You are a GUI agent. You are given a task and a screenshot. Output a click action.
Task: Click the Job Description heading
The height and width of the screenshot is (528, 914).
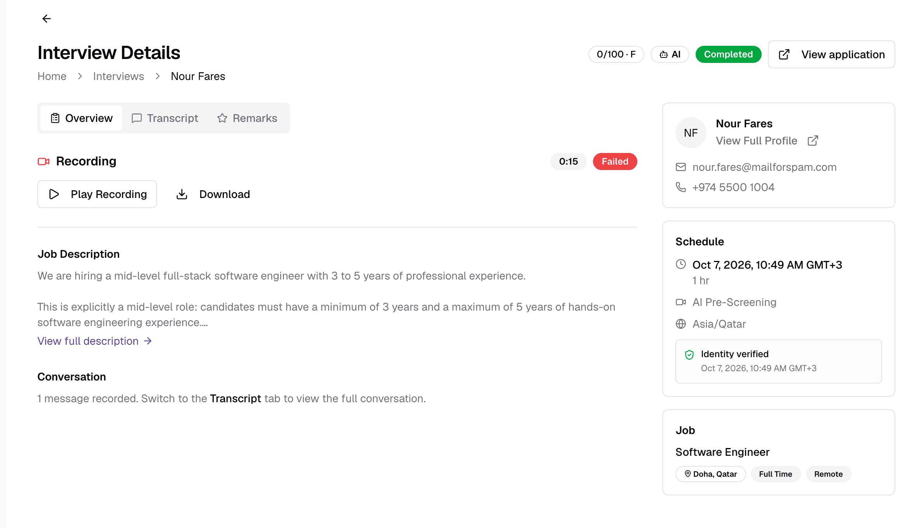[x=78, y=254]
